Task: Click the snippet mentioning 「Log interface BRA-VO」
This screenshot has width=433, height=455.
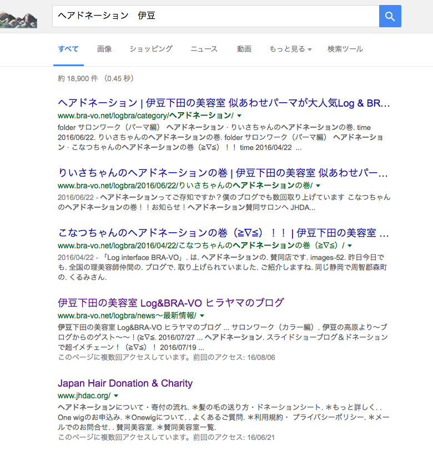Action: 223,268
